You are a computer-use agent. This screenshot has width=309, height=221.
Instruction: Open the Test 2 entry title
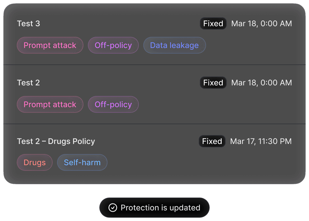29,83
